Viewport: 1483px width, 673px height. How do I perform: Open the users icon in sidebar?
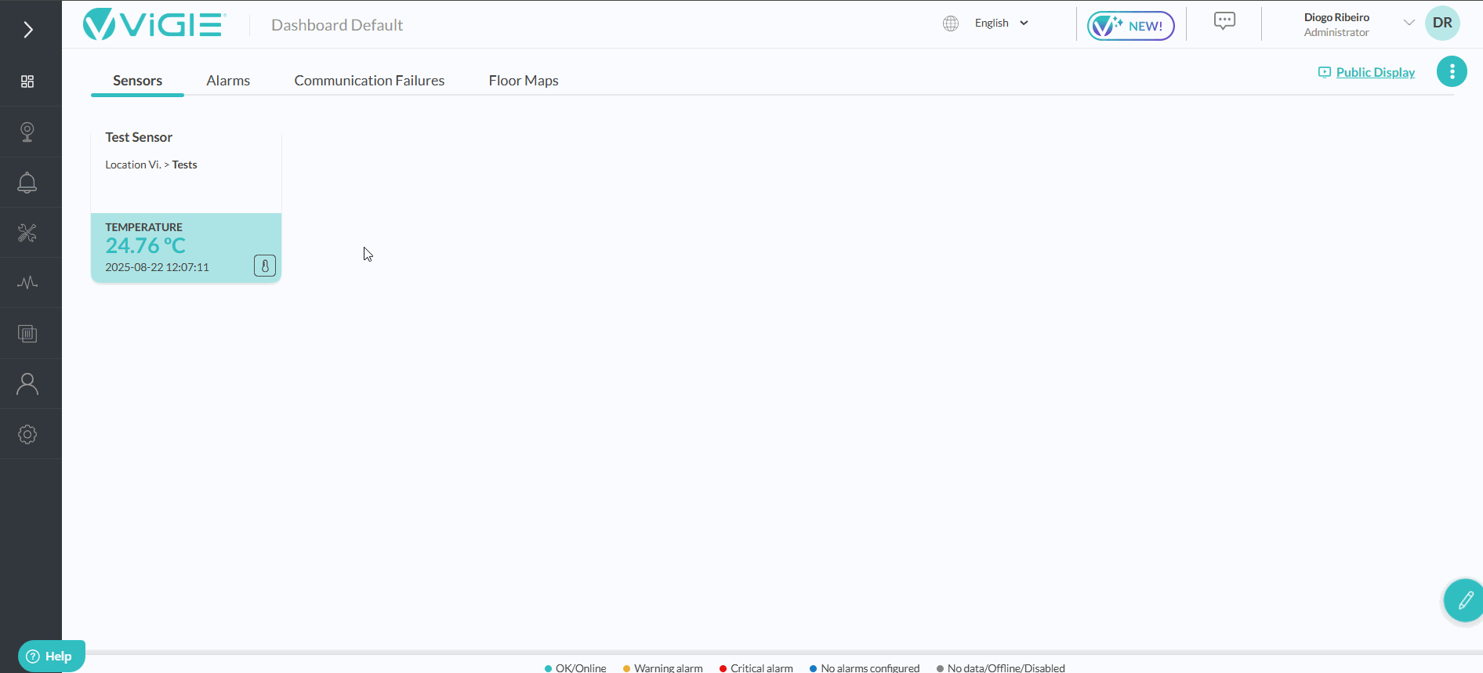pyautogui.click(x=27, y=384)
